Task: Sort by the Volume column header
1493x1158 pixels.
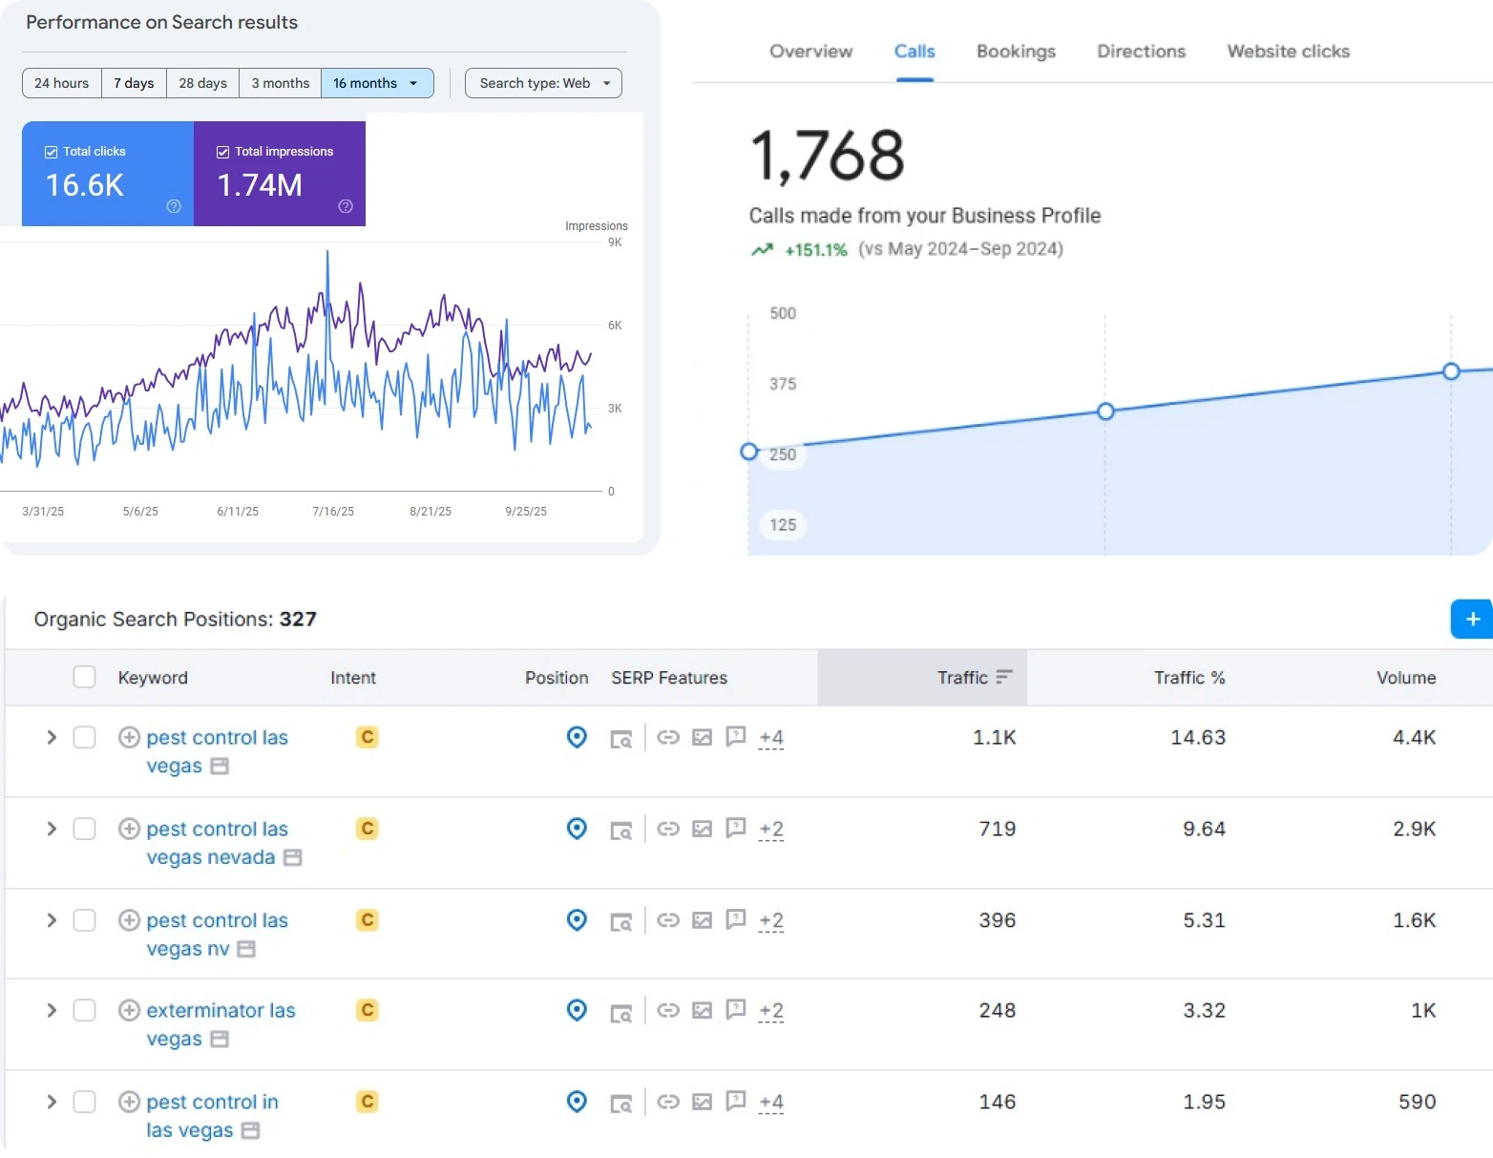Action: tap(1405, 677)
